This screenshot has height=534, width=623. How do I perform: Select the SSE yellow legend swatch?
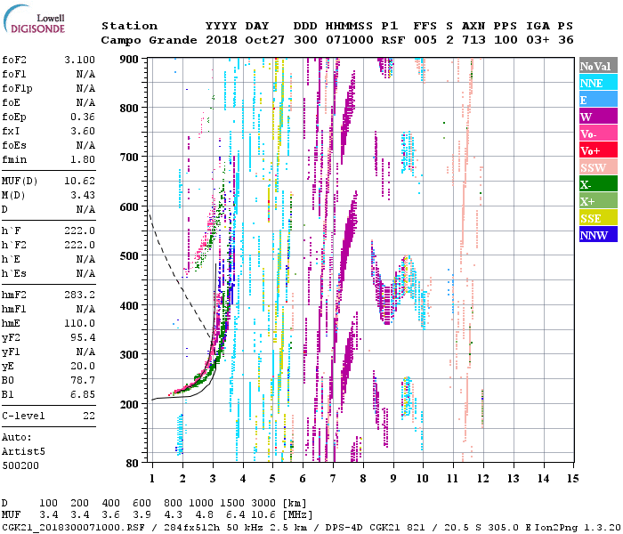[x=598, y=218]
